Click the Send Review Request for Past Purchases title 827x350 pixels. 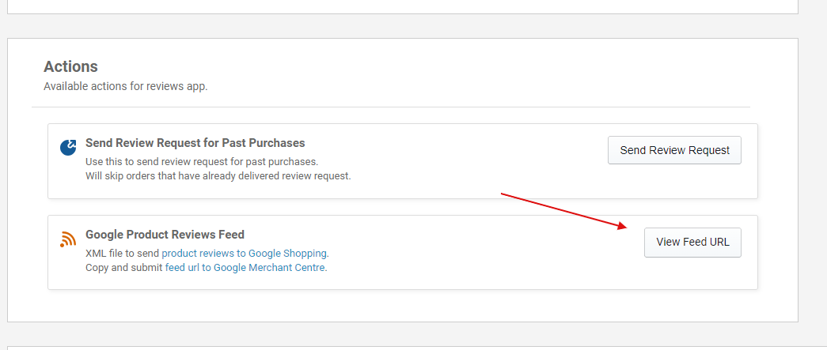click(195, 143)
